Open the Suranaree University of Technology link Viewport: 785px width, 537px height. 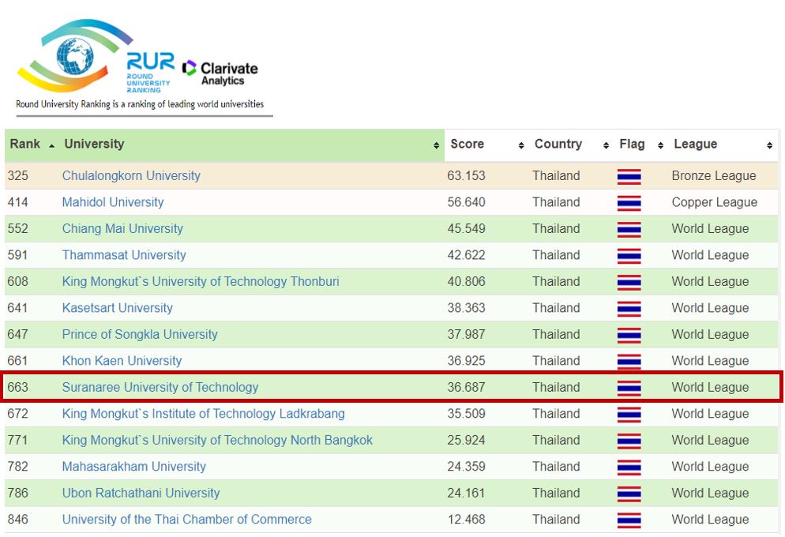click(160, 388)
